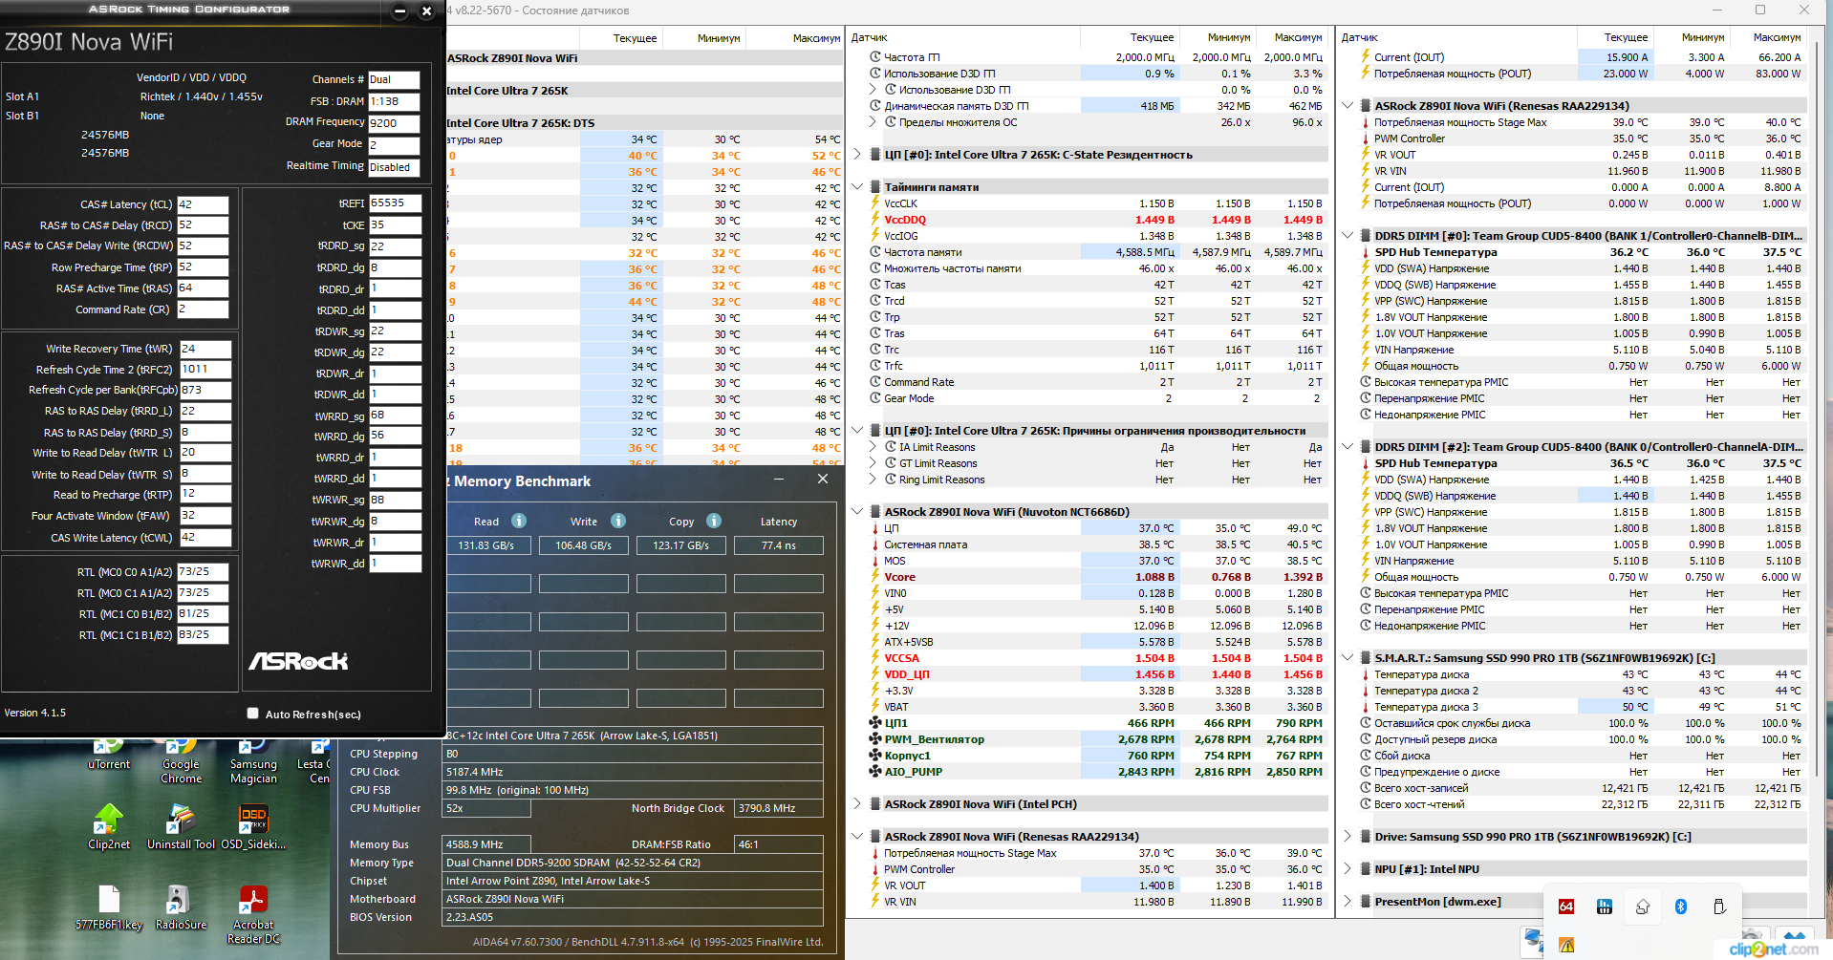Click the clock icon beside Tcas row
Image resolution: width=1833 pixels, height=960 pixels.
874,285
